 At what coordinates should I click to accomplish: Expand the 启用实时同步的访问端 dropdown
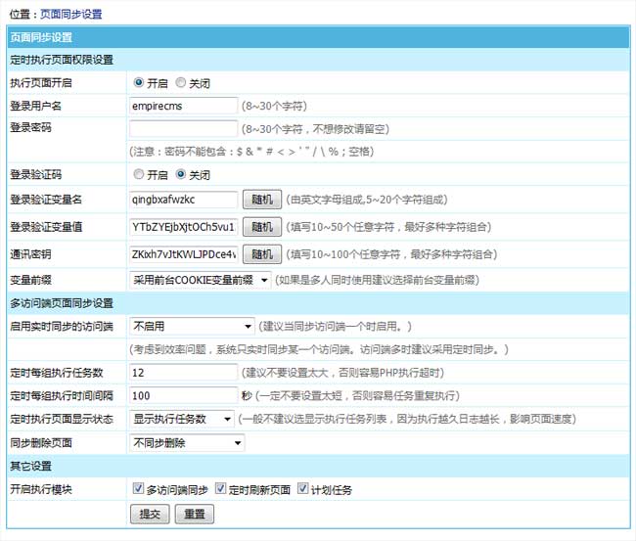coord(192,326)
